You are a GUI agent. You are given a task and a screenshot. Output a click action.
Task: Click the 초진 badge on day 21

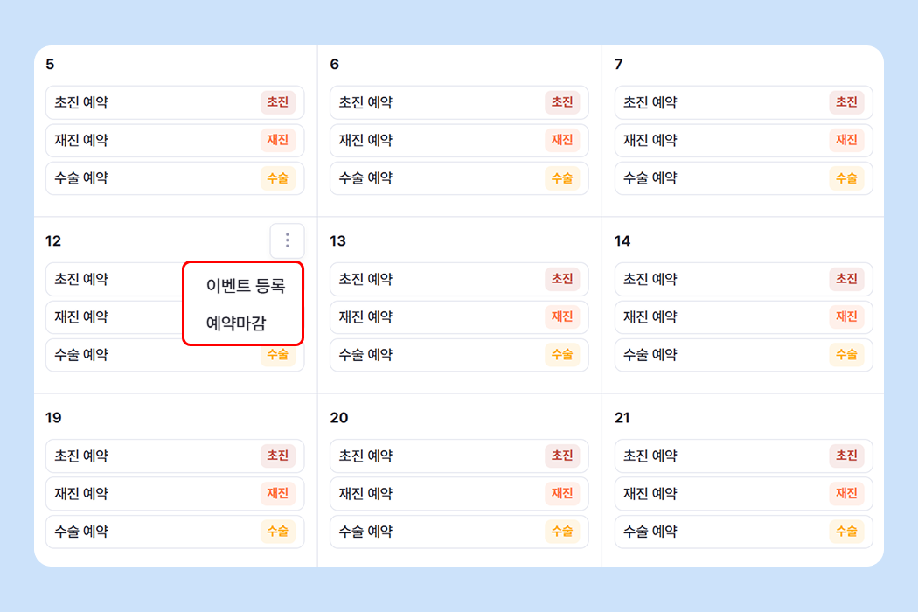[846, 456]
